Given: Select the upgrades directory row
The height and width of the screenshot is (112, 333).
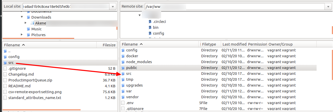Looking at the screenshot, I should coord(134,85).
